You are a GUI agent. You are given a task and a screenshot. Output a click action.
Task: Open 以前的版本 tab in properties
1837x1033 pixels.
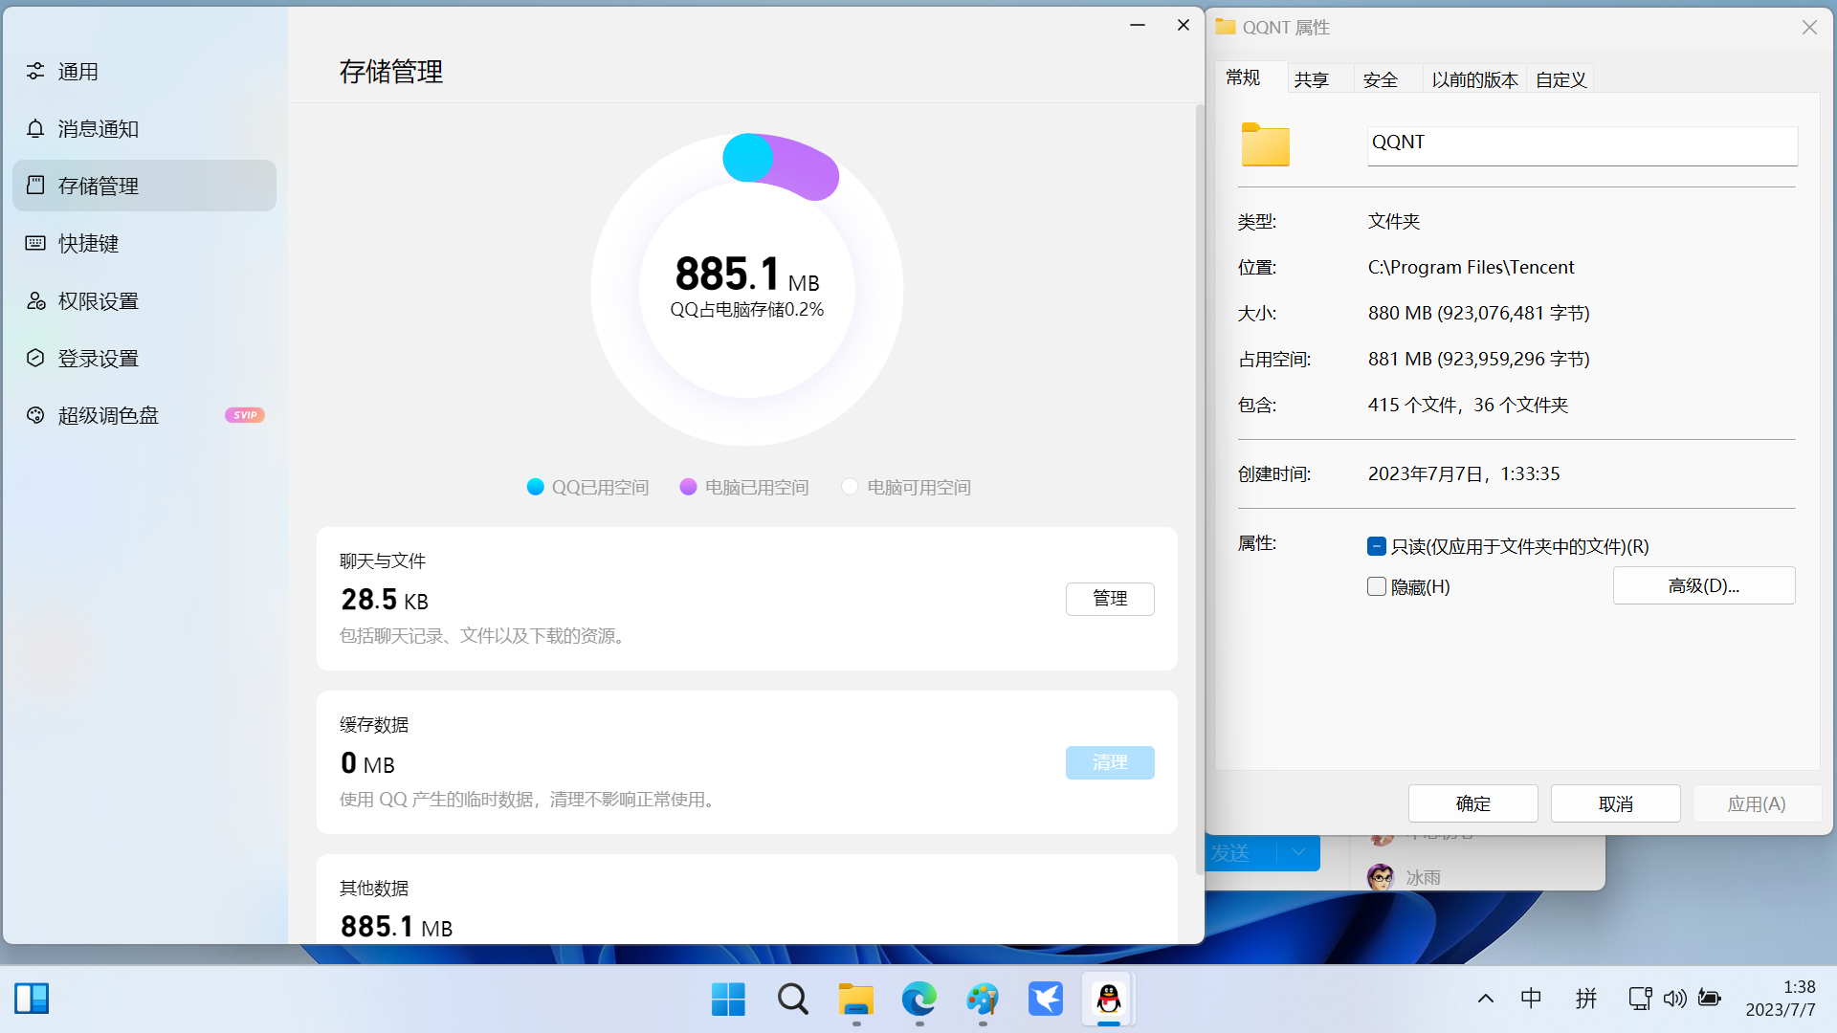click(1474, 79)
